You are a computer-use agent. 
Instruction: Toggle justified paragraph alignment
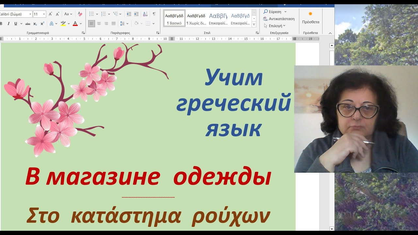(x=114, y=23)
